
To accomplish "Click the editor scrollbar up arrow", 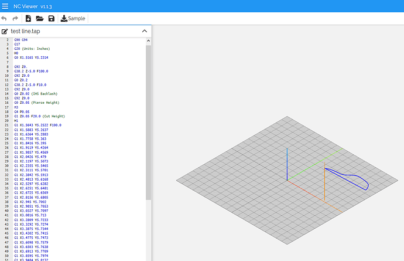I will pos(148,41).
